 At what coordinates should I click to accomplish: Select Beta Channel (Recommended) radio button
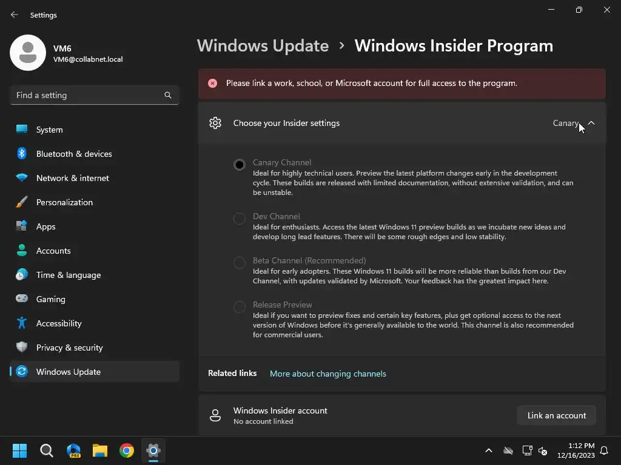click(x=239, y=263)
